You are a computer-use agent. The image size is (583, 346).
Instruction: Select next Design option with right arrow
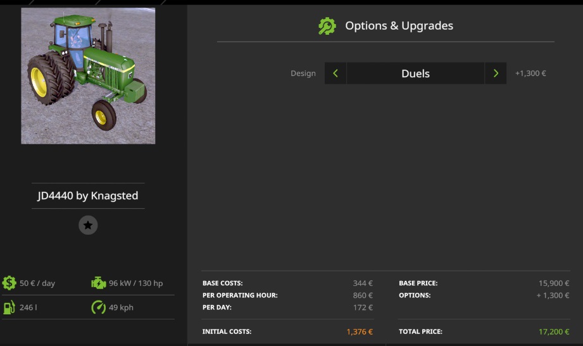point(496,73)
